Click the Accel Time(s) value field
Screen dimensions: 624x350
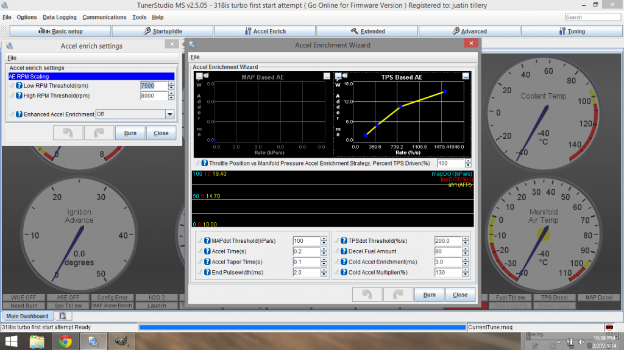307,251
